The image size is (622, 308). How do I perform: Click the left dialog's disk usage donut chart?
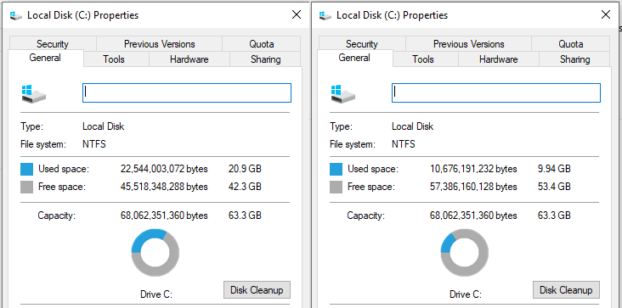tap(155, 253)
